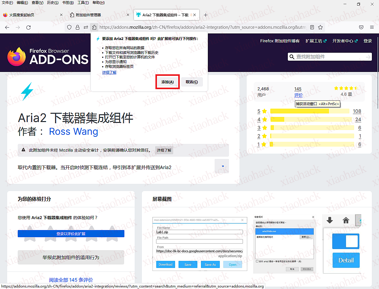Filter reviews by 5 stars

262,111
